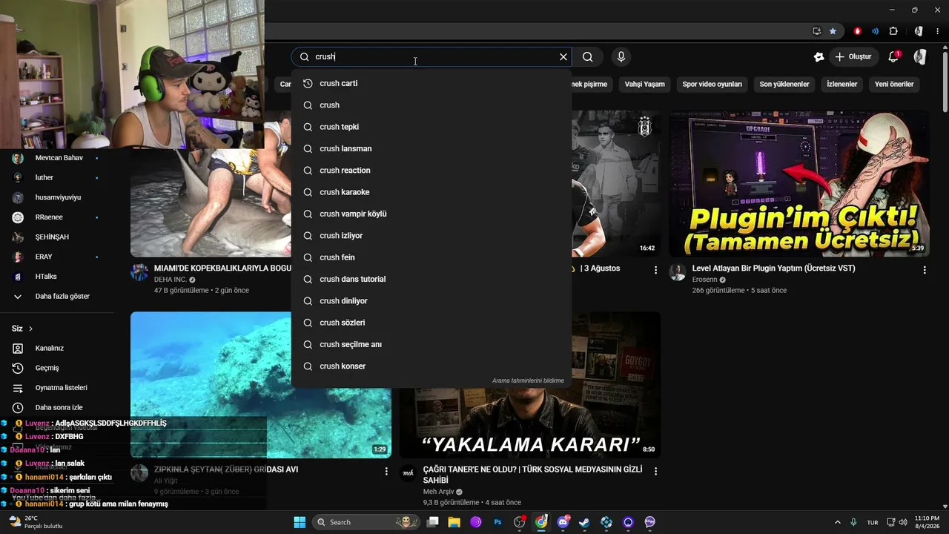The height and width of the screenshot is (534, 949).
Task: Play the 'YAKALAMA KARARI' video thumbnail
Action: (x=529, y=385)
